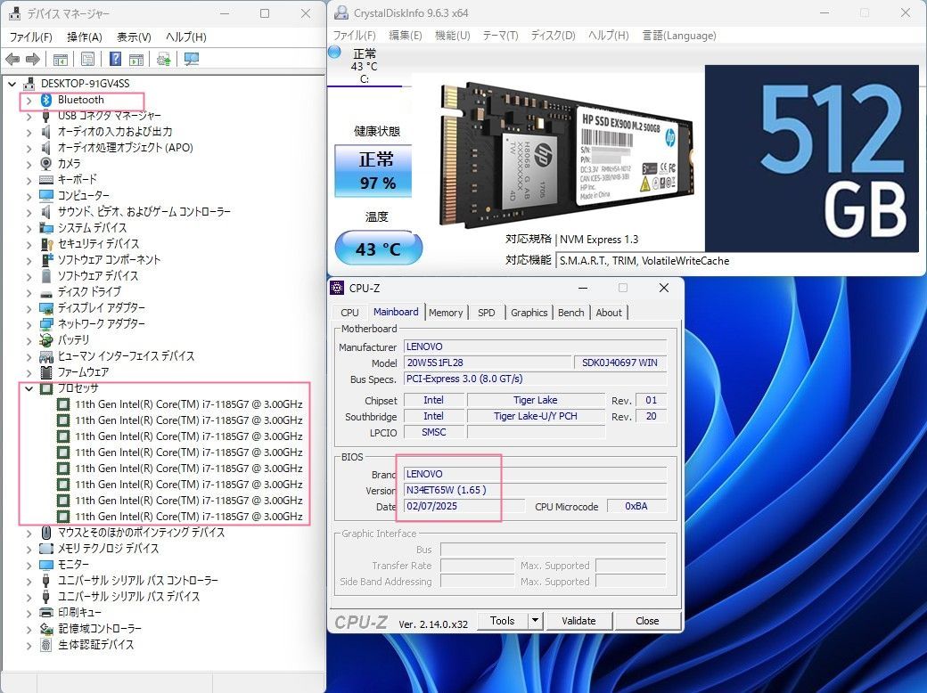
Task: Switch to the CPU tab in CPU-Z
Action: [x=349, y=313]
